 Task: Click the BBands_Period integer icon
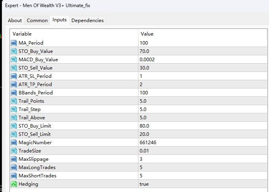coord(14,92)
